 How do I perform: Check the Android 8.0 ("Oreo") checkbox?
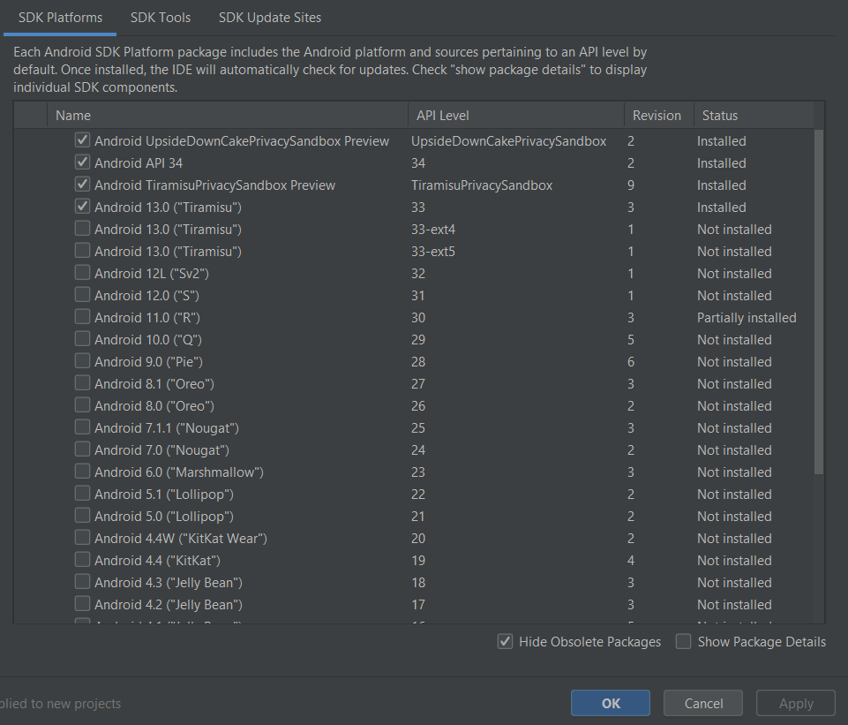[82, 406]
